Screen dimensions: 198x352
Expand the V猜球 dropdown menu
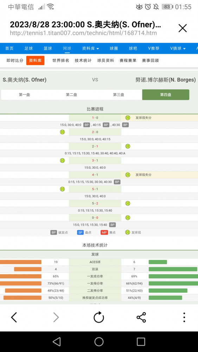click(x=178, y=48)
